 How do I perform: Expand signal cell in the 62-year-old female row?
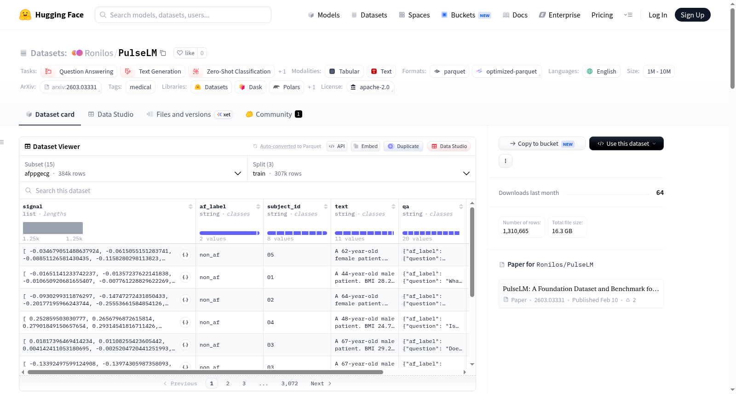pyautogui.click(x=185, y=255)
